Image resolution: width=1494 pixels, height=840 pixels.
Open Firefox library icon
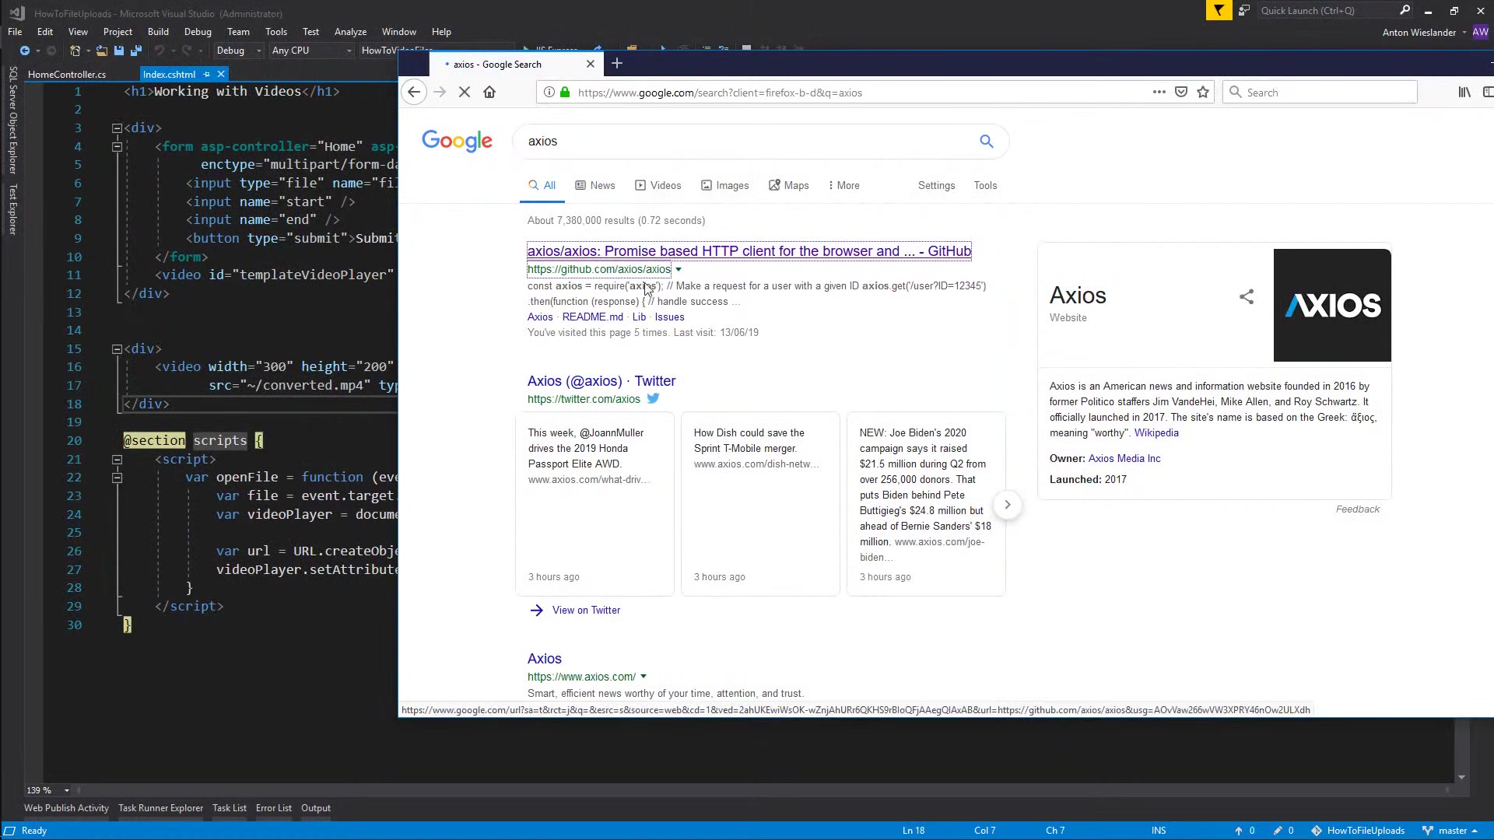pos(1464,92)
